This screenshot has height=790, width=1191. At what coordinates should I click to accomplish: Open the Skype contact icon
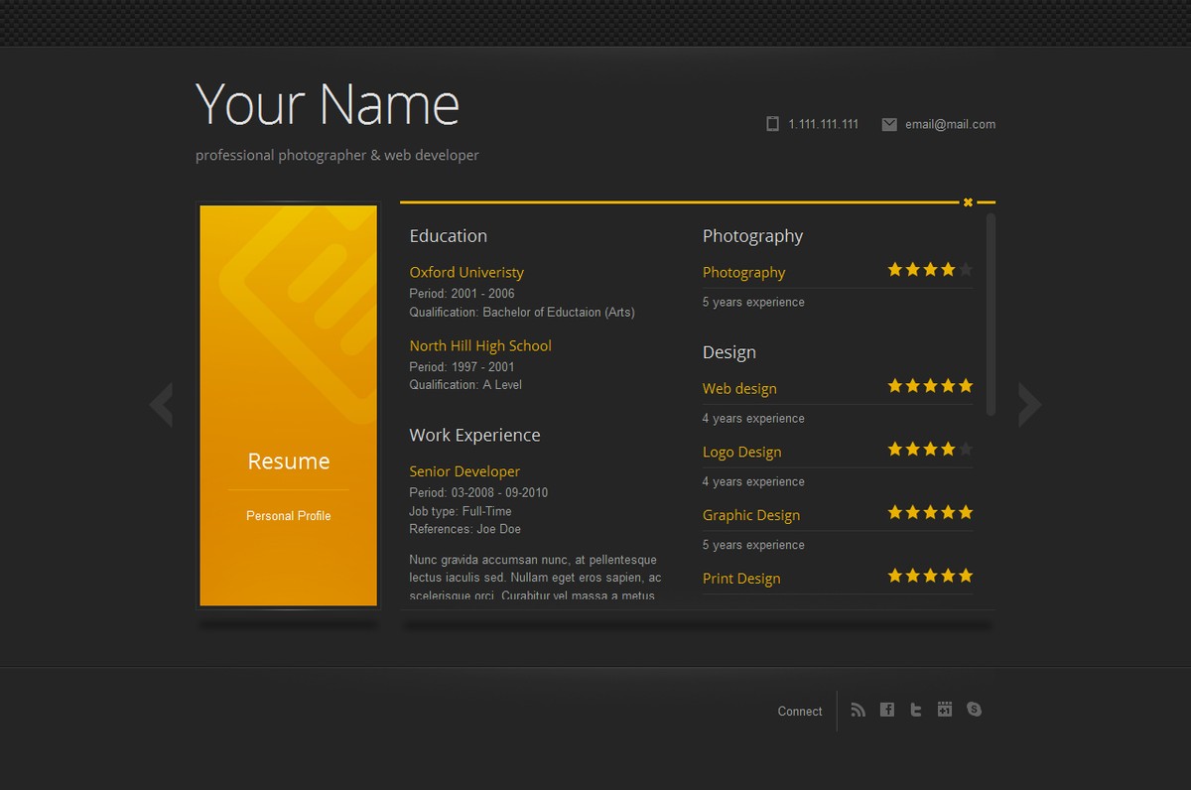tap(974, 710)
